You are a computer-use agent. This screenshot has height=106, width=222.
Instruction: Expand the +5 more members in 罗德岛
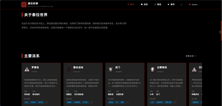point(47,102)
